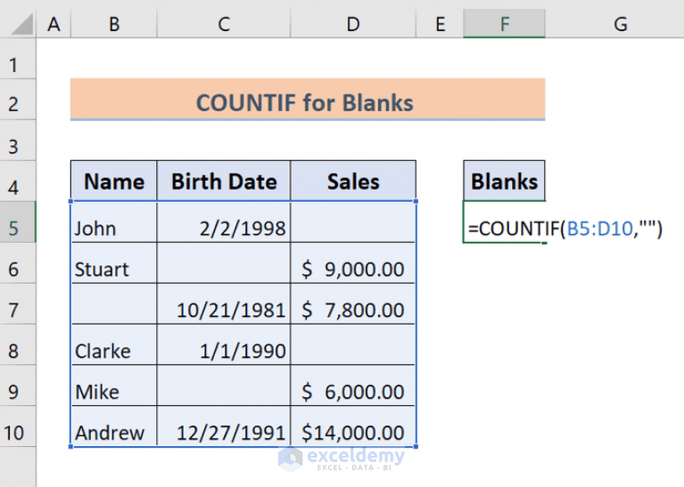Viewport: 684px width, 487px height.
Task: Click the cell with $14,000.00
Action: tap(353, 426)
